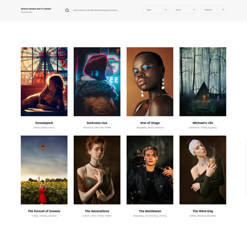Open The Pursuit of Dreams poster
Screen dimensions: 247x242
click(44, 170)
